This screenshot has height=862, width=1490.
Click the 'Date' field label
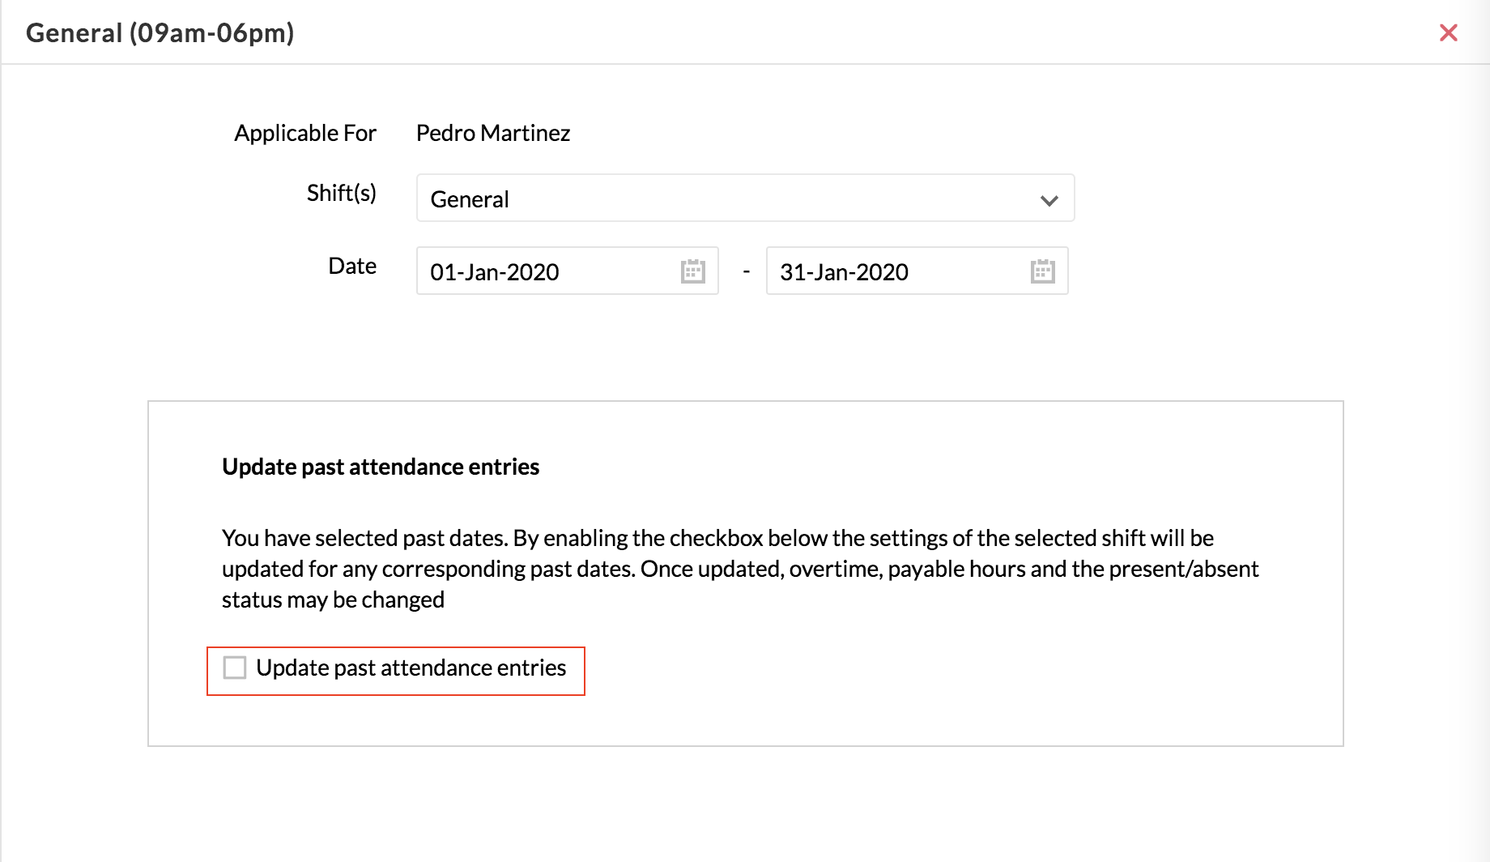click(352, 266)
